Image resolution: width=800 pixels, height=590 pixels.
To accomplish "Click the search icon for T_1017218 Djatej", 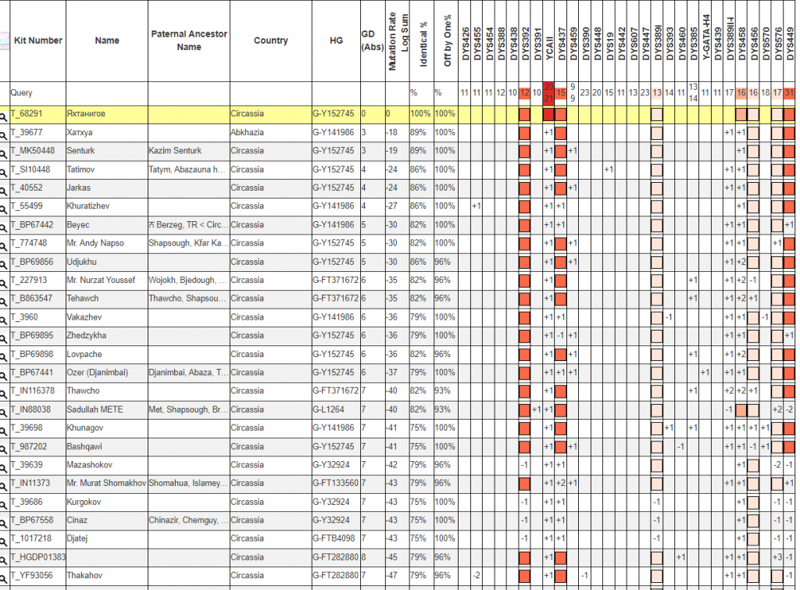I will click(x=4, y=539).
